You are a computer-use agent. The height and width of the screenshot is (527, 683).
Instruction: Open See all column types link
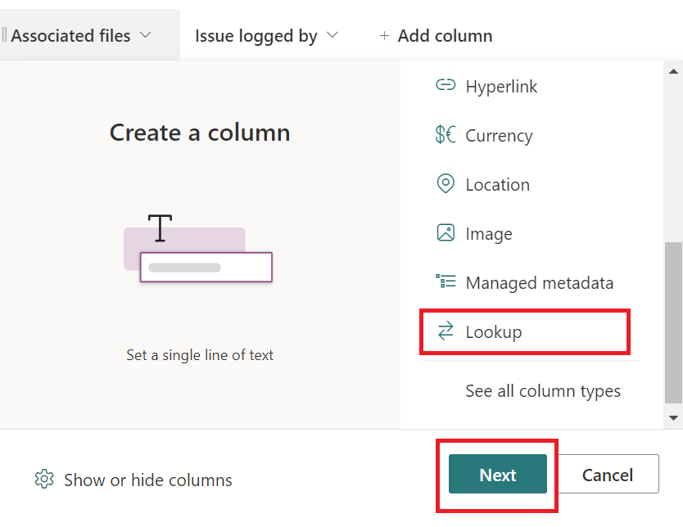click(543, 391)
